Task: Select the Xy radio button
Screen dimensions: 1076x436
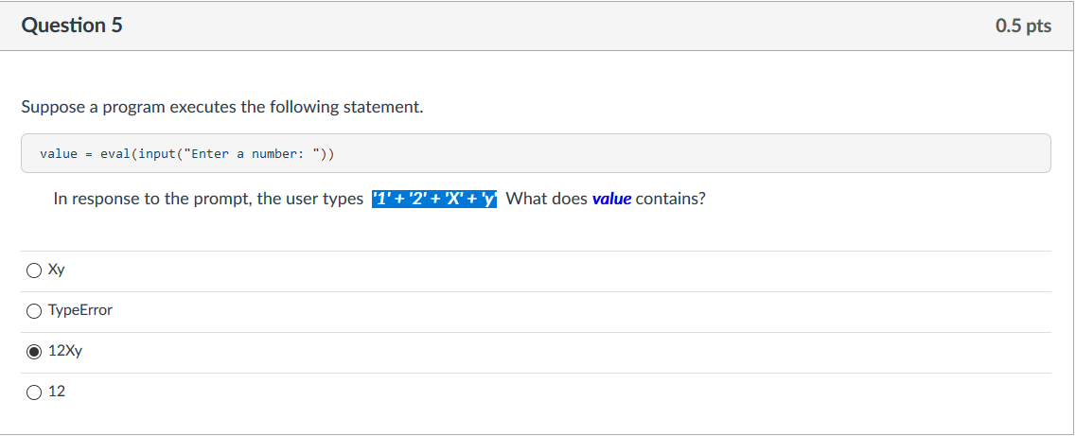Action: (34, 270)
